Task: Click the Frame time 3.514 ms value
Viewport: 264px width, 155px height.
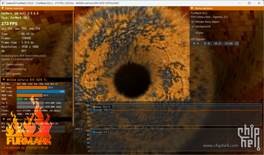Action: [27, 43]
